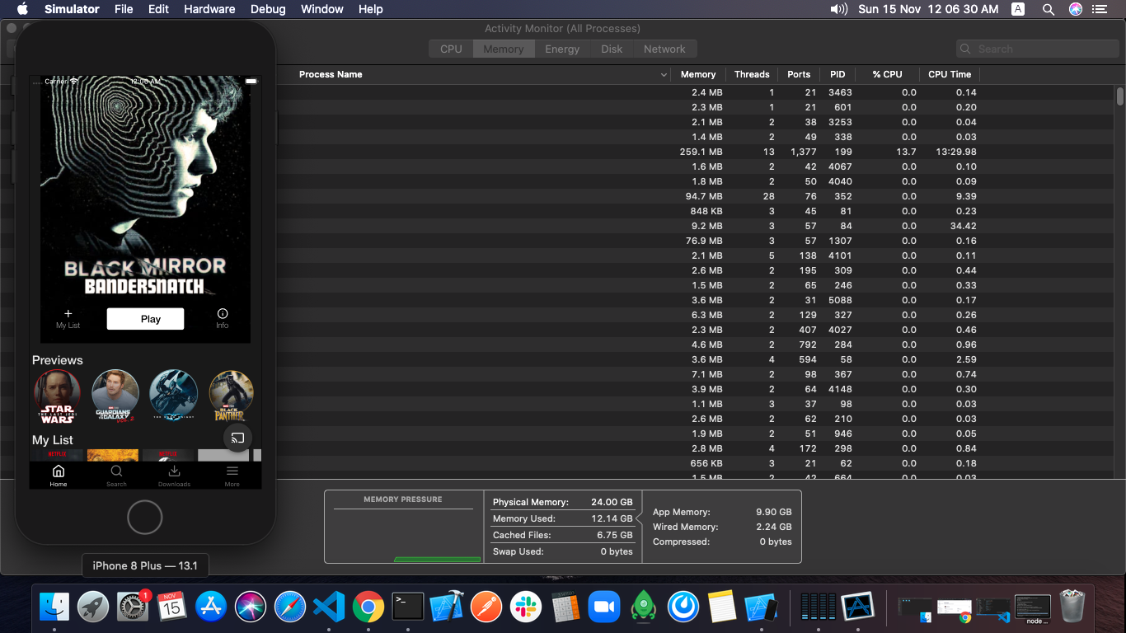This screenshot has height=633, width=1126.
Task: Open the Calendar app in the Dock
Action: click(171, 607)
